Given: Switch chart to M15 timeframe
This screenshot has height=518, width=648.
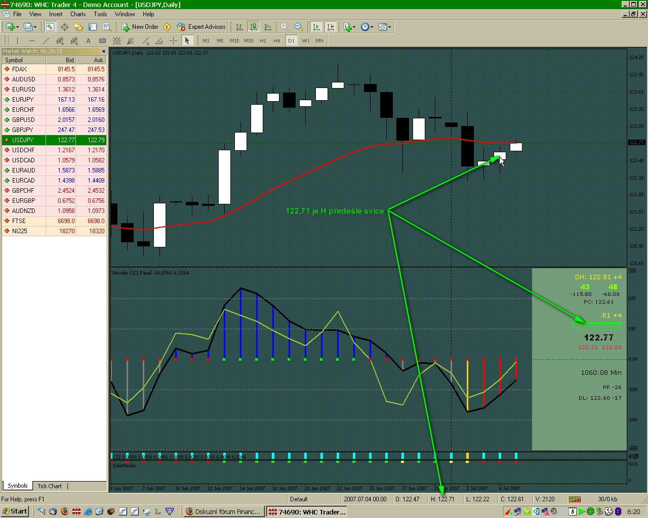Looking at the screenshot, I should pos(234,40).
